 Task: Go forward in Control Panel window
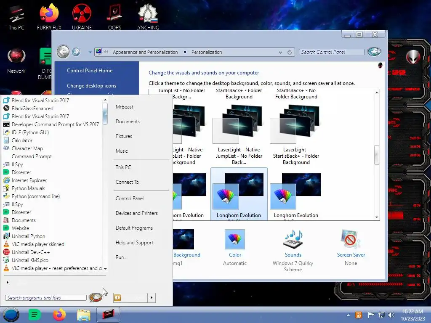tap(76, 52)
